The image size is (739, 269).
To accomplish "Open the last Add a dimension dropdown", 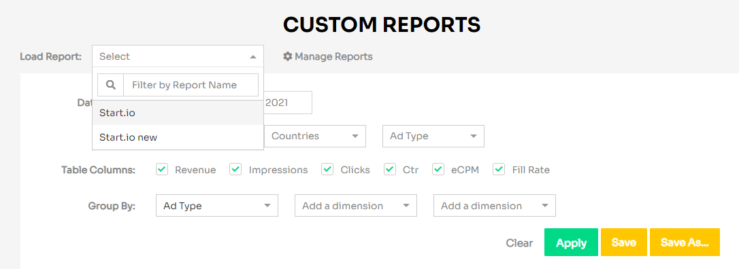I will point(495,206).
